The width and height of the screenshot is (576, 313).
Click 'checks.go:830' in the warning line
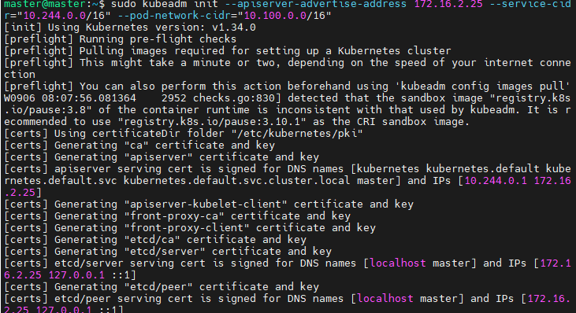click(x=234, y=98)
